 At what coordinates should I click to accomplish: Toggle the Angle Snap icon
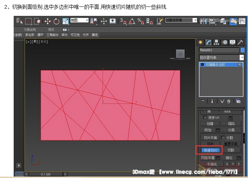point(132,21)
